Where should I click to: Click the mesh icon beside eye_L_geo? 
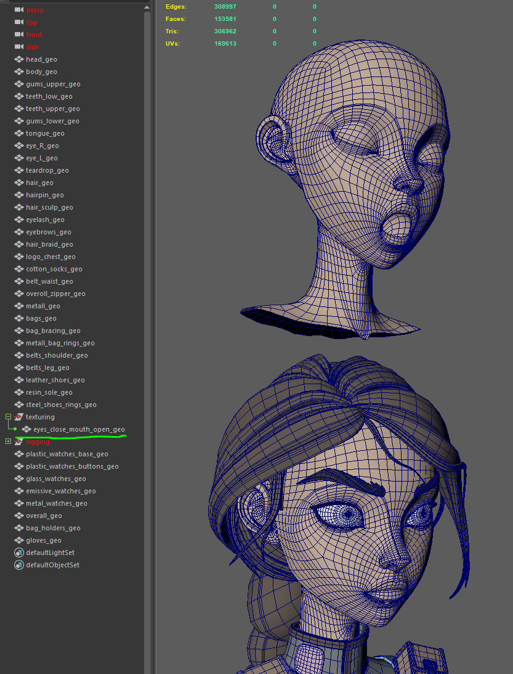[x=18, y=158]
